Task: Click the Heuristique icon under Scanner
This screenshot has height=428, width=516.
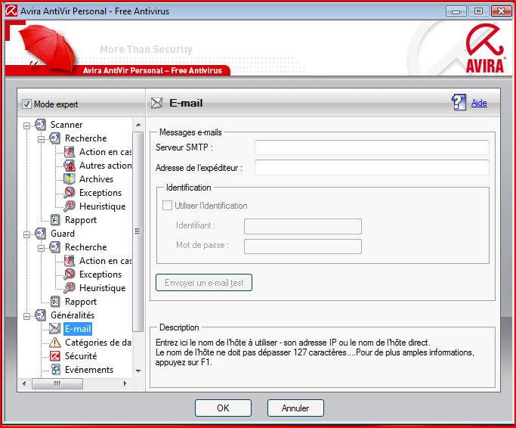Action: (x=69, y=206)
